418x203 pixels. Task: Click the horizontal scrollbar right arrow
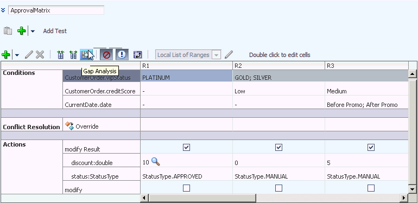tap(404, 198)
